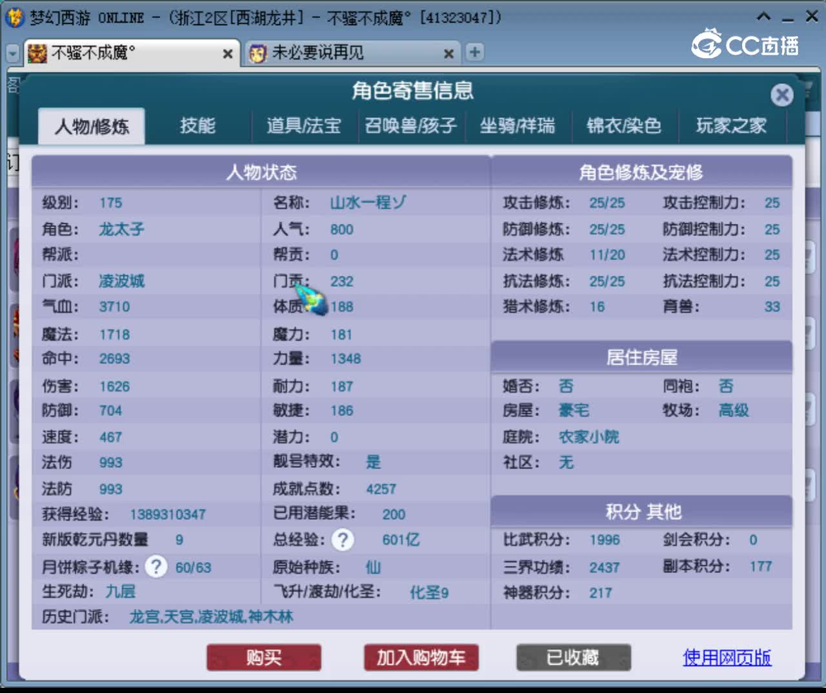Open the 使用网页版 link

pos(727,657)
